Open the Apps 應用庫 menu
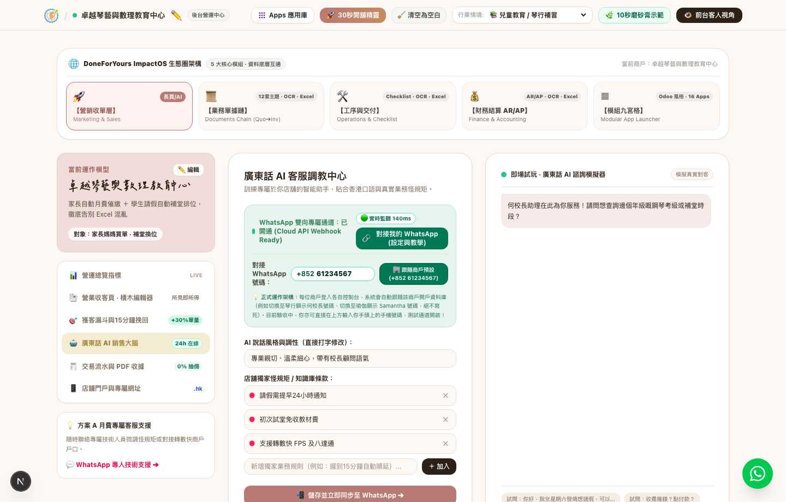 coord(283,15)
